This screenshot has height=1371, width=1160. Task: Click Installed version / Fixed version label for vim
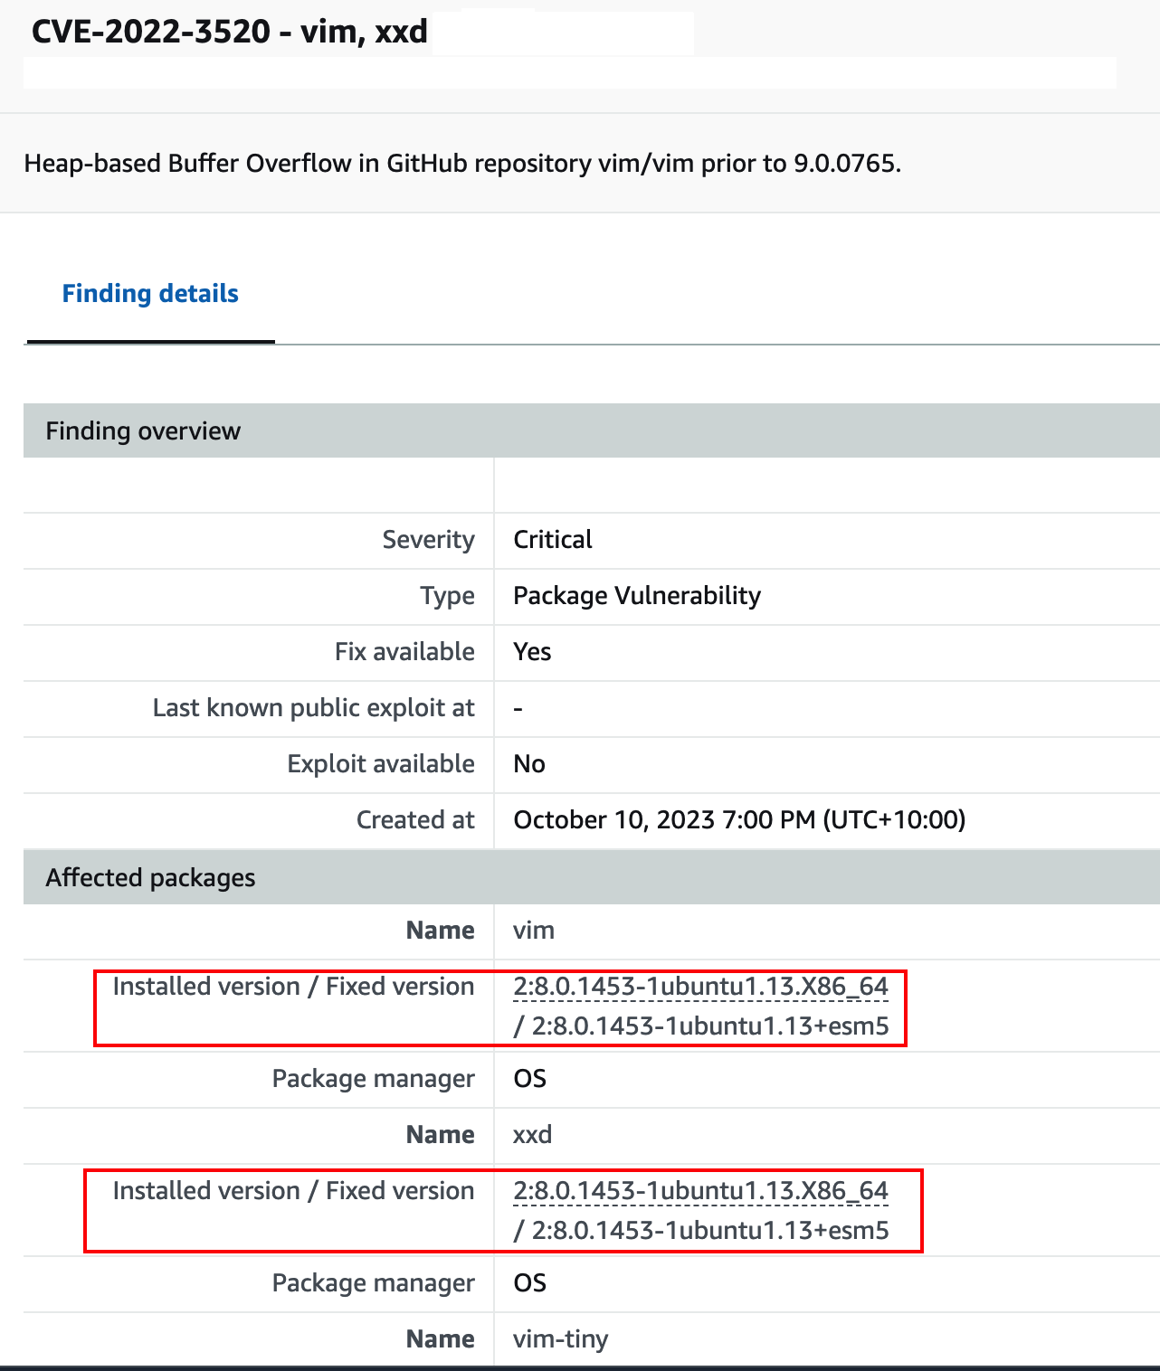(293, 986)
